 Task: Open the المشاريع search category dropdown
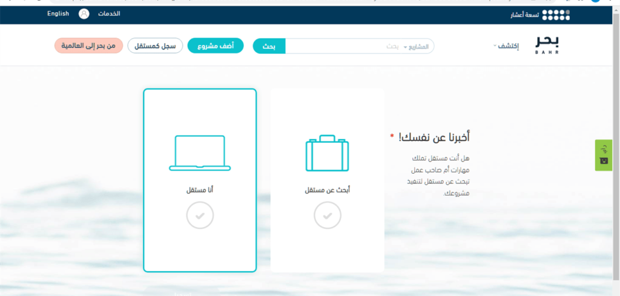pyautogui.click(x=416, y=47)
